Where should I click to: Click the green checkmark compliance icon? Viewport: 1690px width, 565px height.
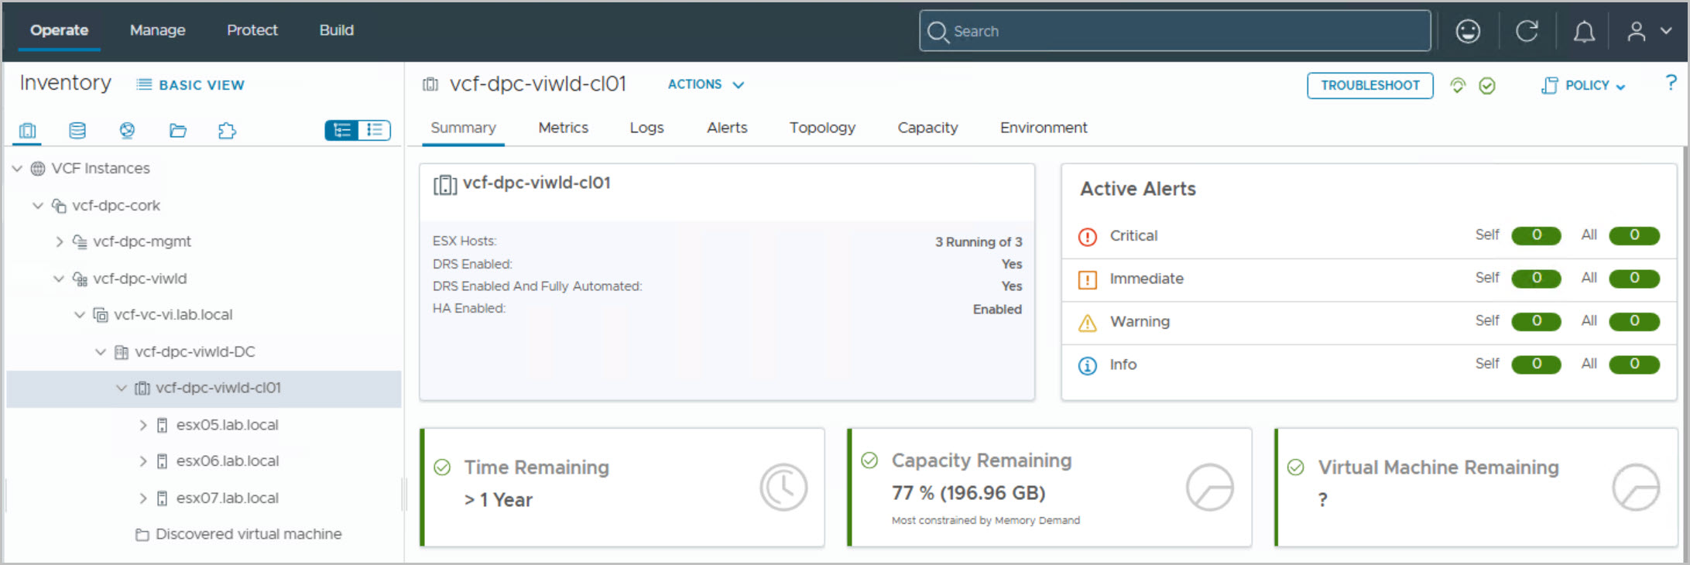click(x=1487, y=85)
